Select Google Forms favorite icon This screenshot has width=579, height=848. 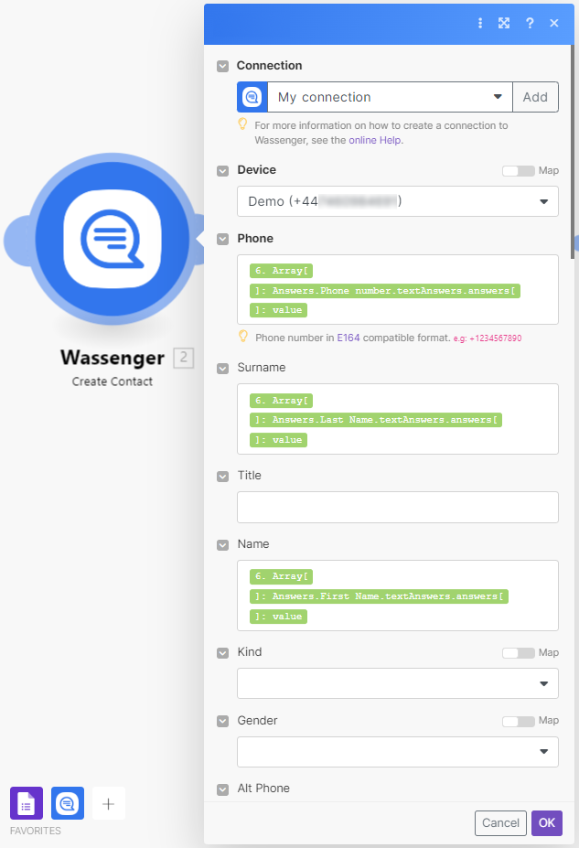pos(27,803)
